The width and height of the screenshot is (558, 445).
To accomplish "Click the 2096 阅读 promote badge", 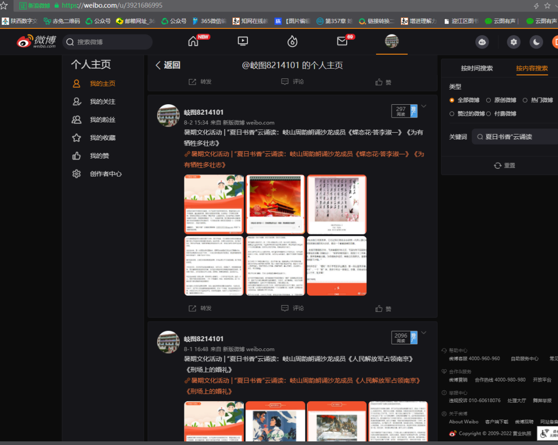I will click(x=404, y=338).
